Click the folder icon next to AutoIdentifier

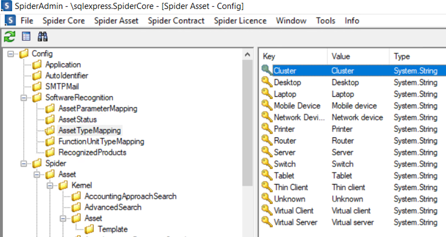[37, 76]
